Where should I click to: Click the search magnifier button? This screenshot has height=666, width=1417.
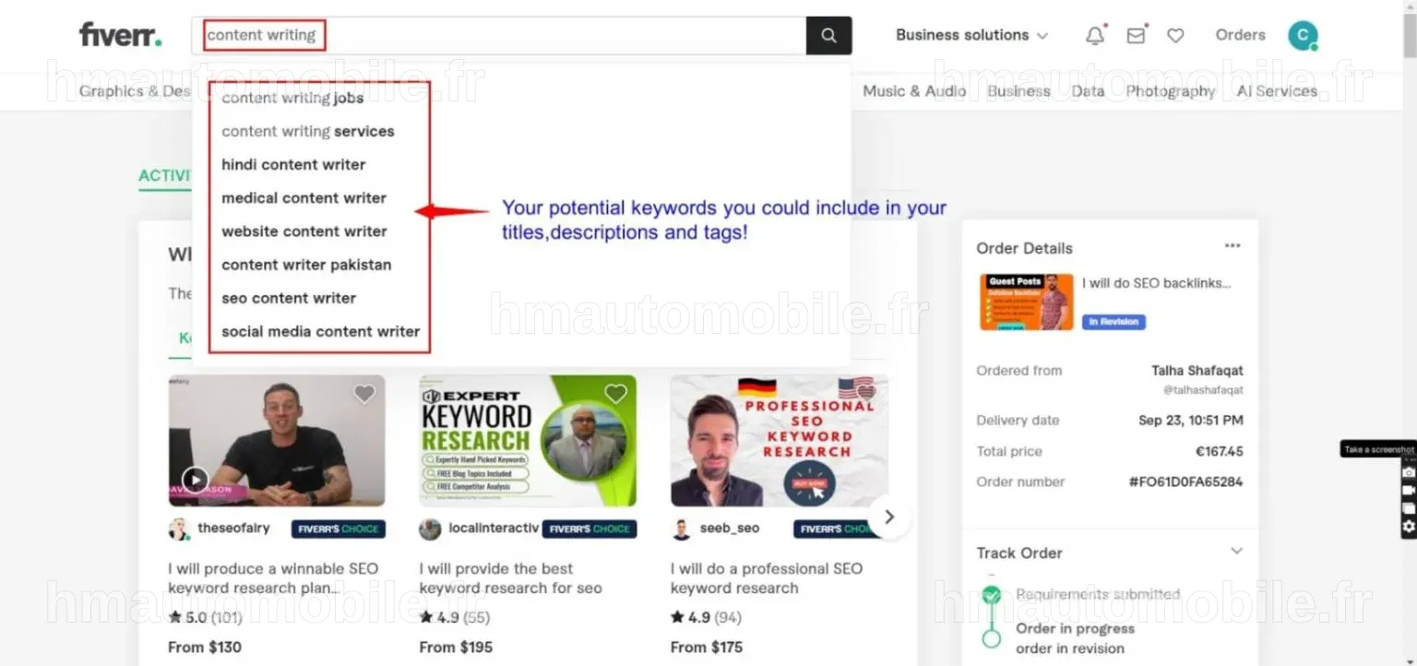(x=828, y=36)
